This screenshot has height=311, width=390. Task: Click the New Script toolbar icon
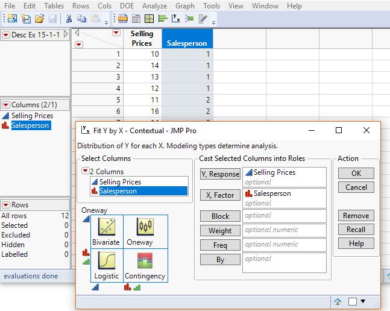(26, 19)
